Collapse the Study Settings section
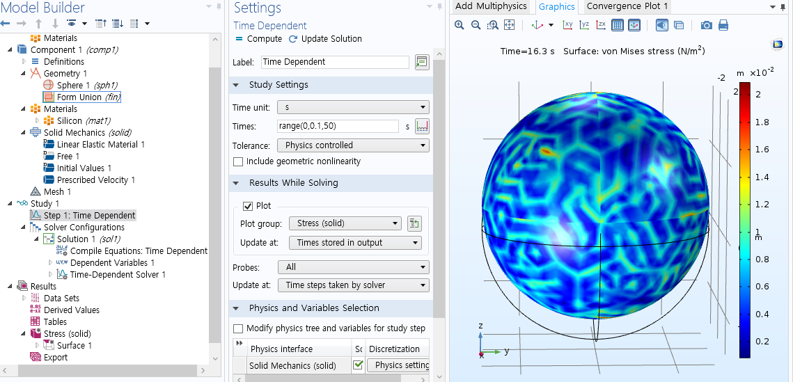793x382 pixels. point(235,85)
